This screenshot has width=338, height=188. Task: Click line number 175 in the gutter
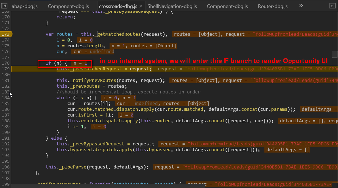tap(5, 46)
